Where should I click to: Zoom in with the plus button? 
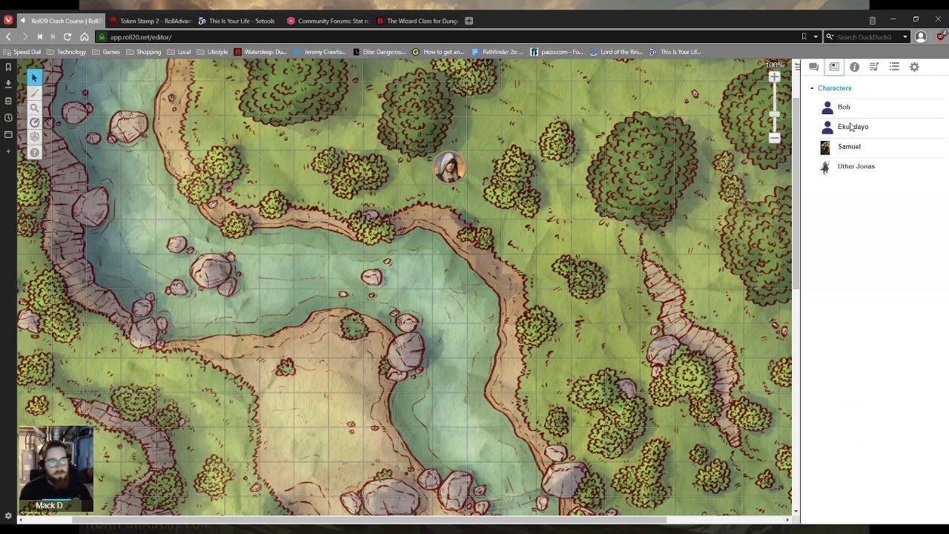coord(774,77)
